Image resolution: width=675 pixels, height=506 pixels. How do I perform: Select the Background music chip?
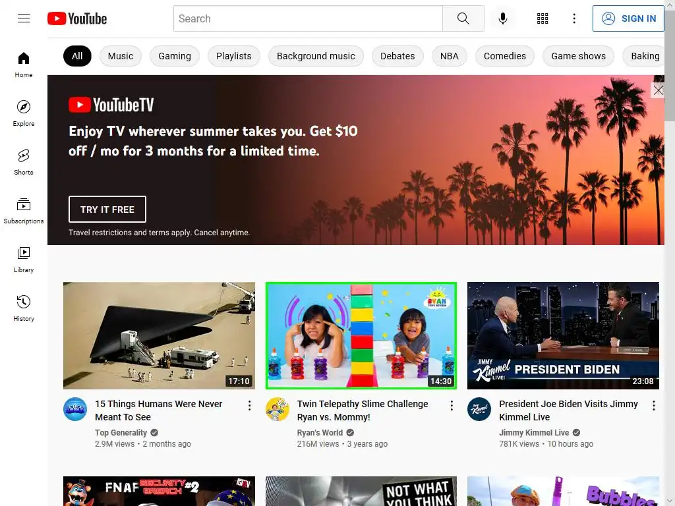point(316,56)
